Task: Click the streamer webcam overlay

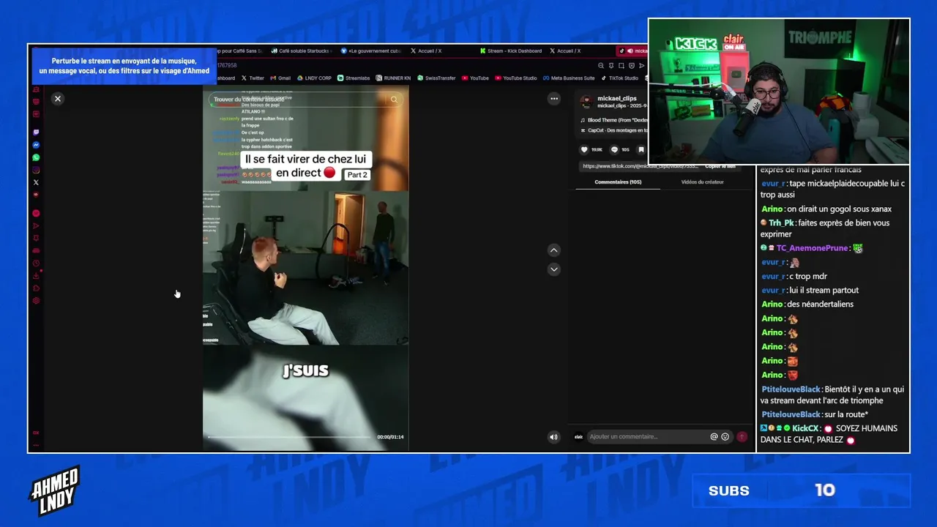Action: coord(779,91)
